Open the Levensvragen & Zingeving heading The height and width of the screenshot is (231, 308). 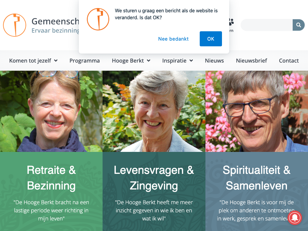pyautogui.click(x=154, y=178)
